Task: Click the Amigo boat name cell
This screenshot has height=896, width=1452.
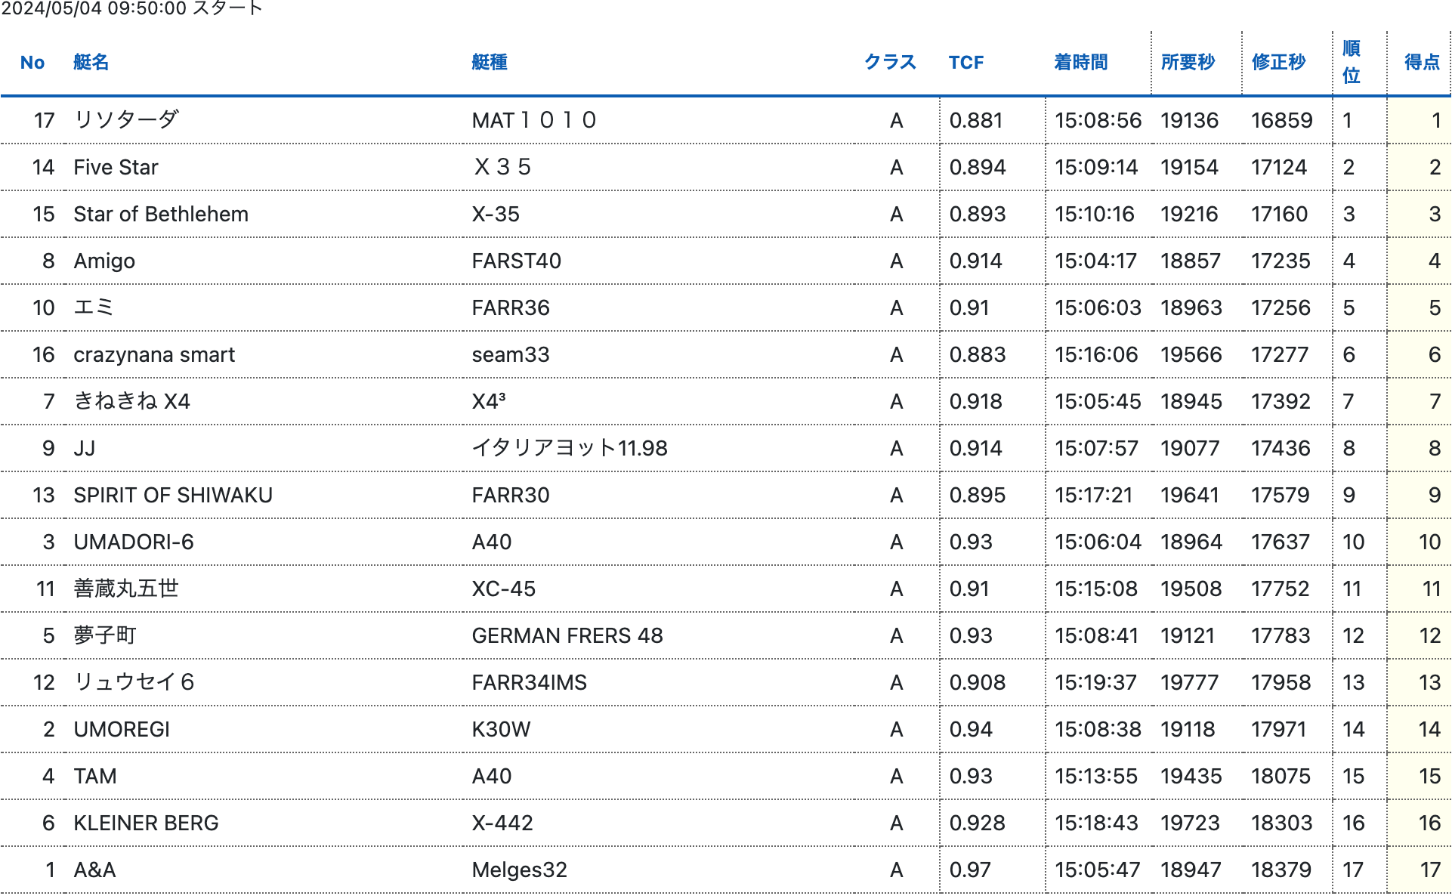Action: [104, 261]
